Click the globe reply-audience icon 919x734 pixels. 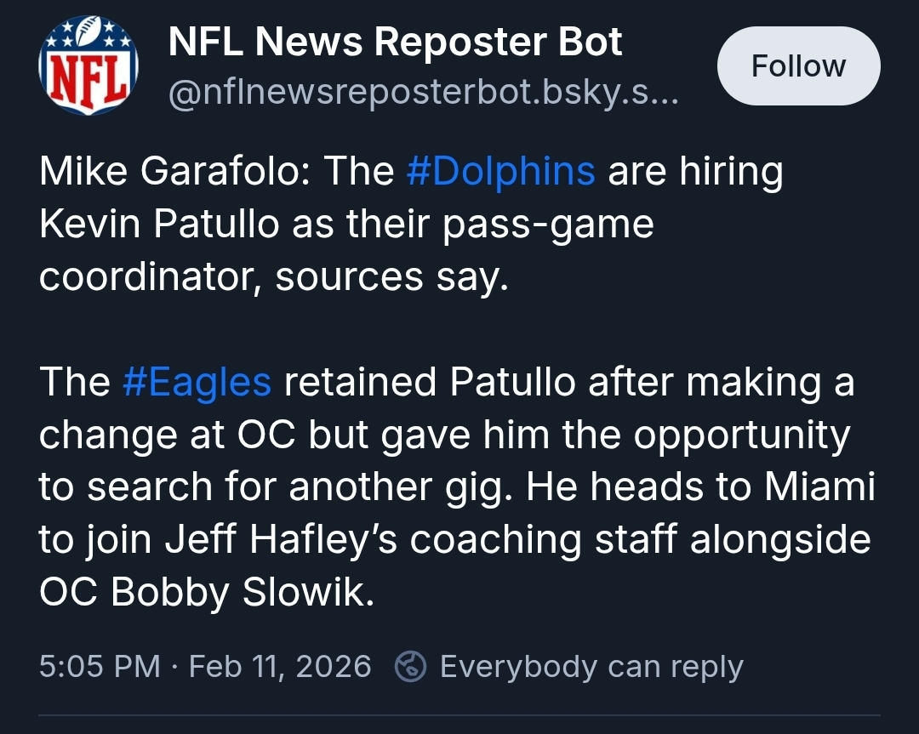pos(409,666)
